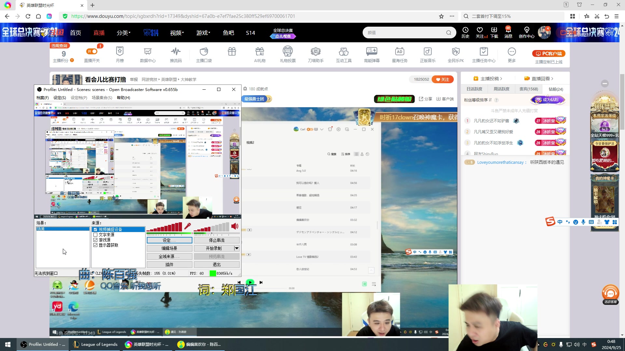Uncheck the 显示器获取 source checkbox

click(x=95, y=245)
